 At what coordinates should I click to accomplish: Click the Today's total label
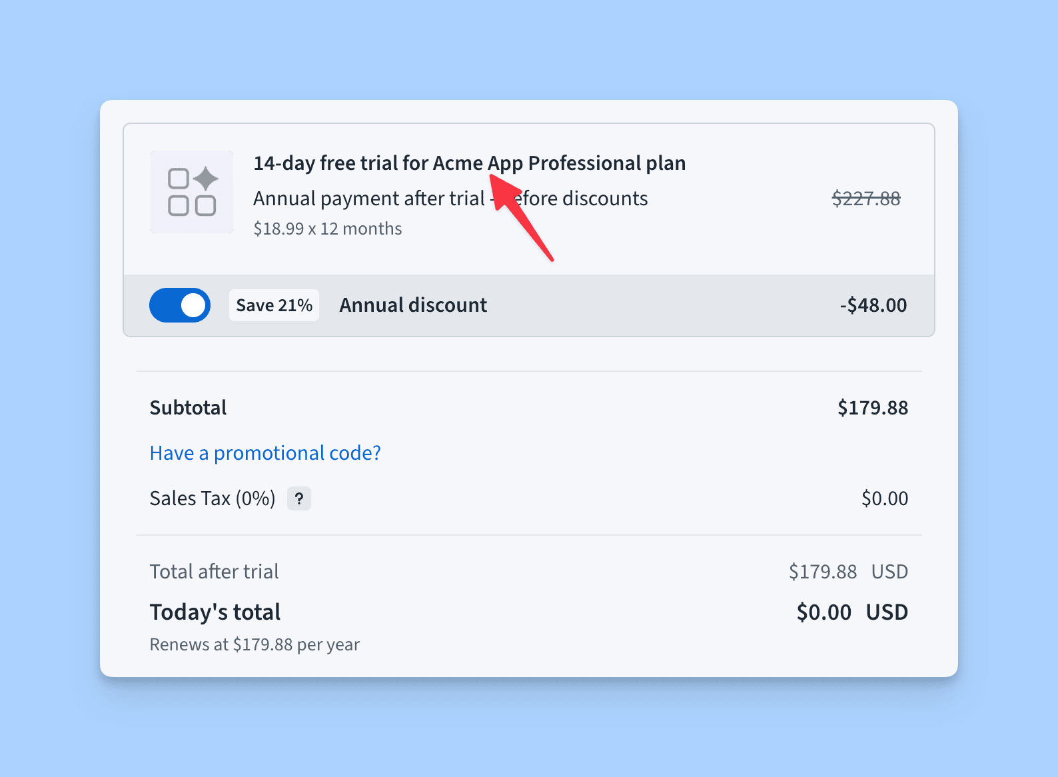pyautogui.click(x=215, y=612)
